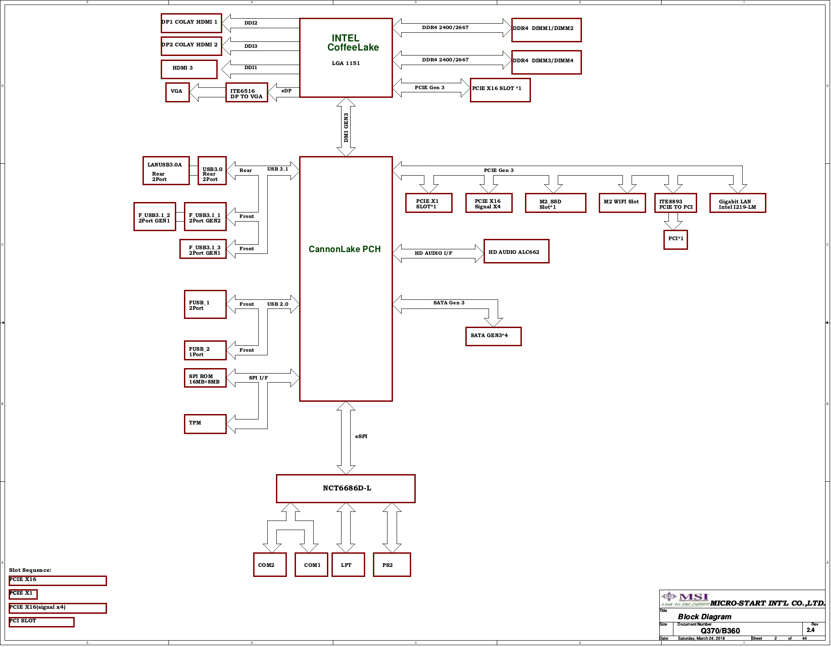Click the PCI SLOT legend box
This screenshot has height=647, width=831.
[41, 622]
